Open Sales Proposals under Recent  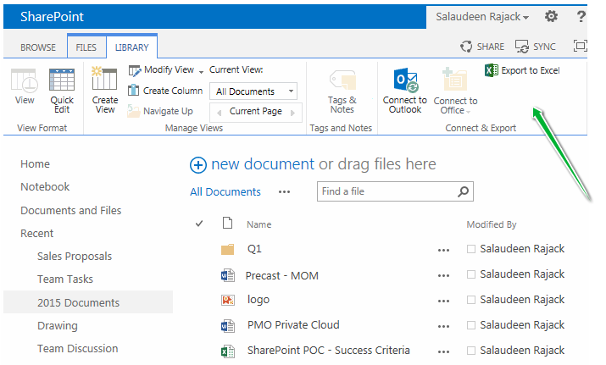tap(75, 256)
